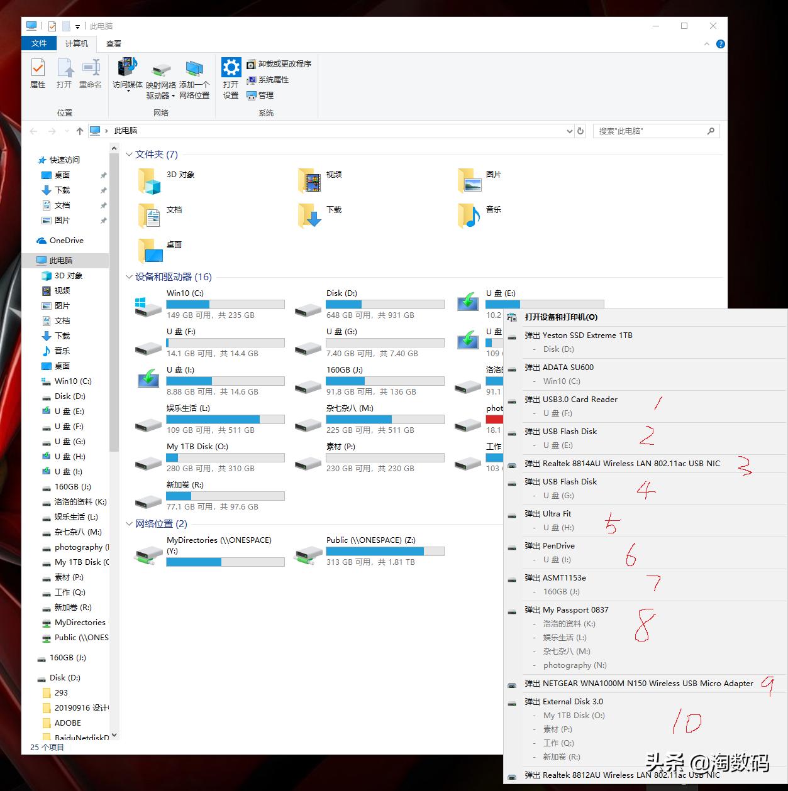Viewport: 788px width, 791px height.
Task: Collapse the 网络位置 (2) group
Action: click(129, 524)
